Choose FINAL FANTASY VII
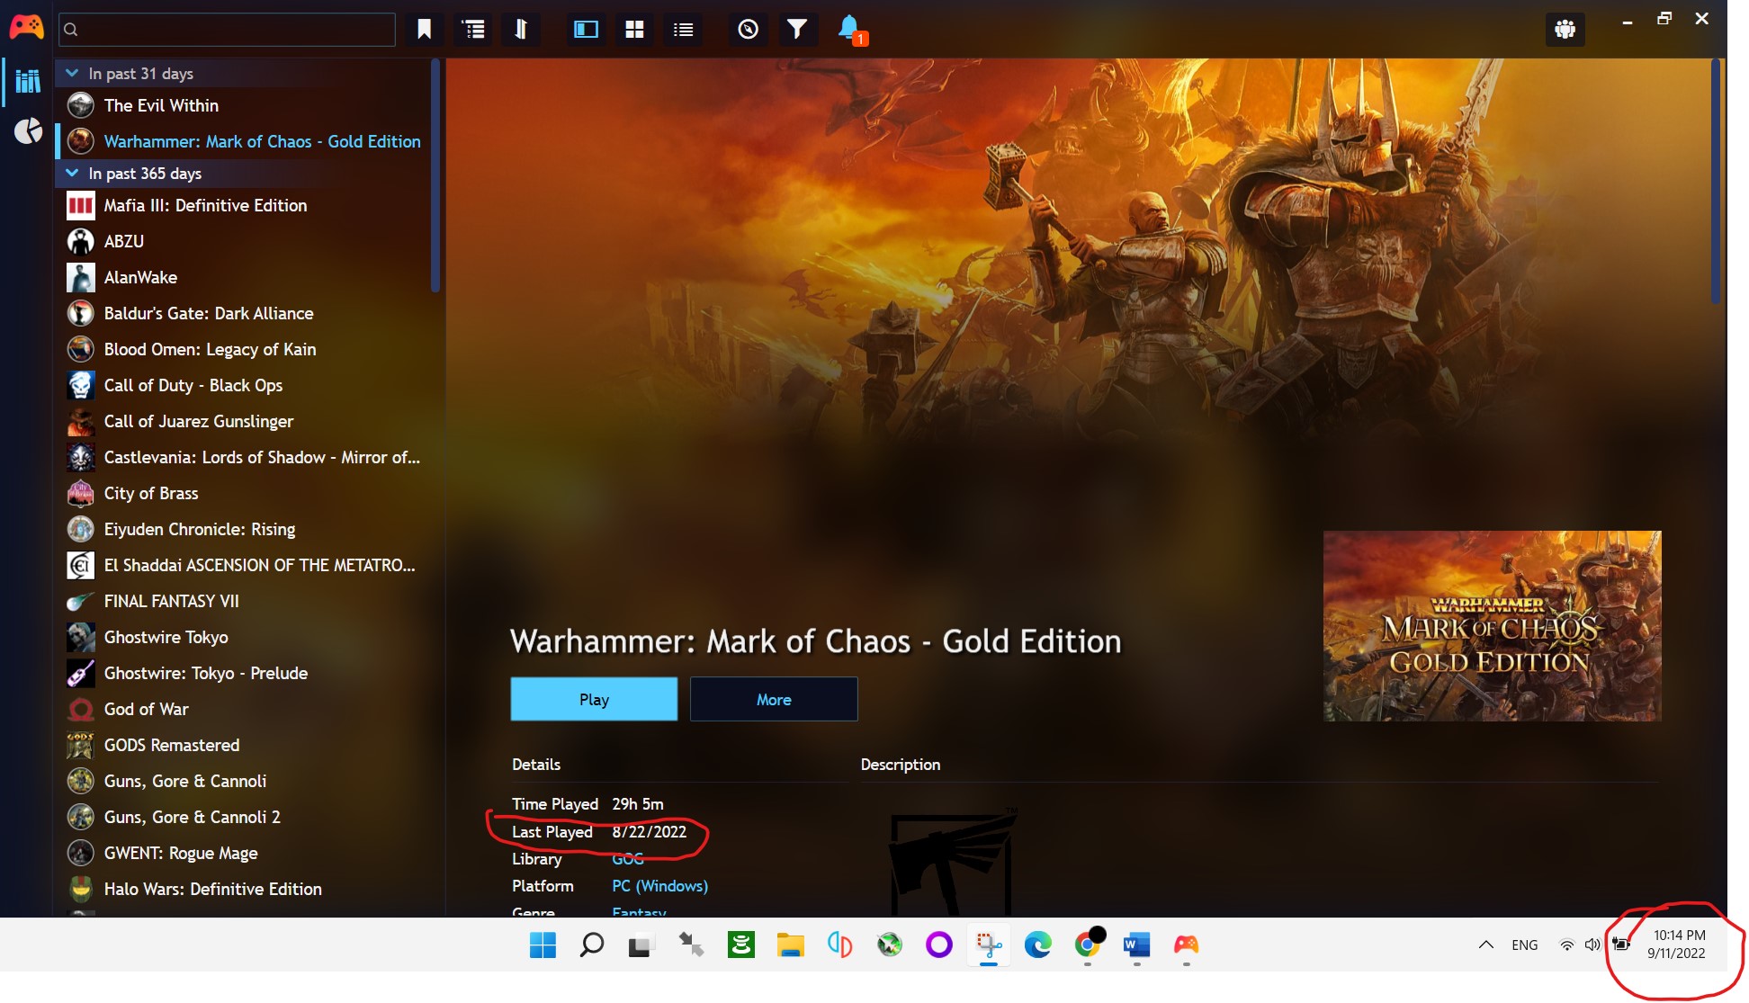The image size is (1749, 1003). (x=243, y=601)
